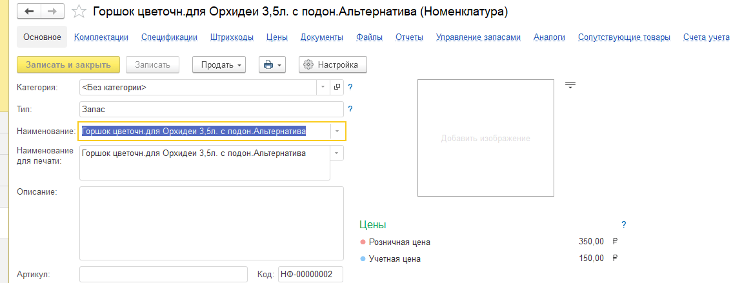Expand Наименование для печати dropdown arrow
This screenshot has height=283, width=742.
pos(337,153)
